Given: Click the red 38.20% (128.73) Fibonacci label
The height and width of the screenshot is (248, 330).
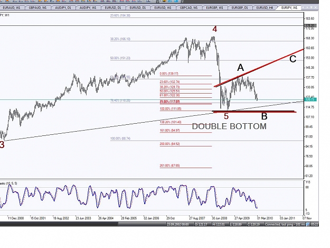Looking at the screenshot, I should [x=169, y=87].
